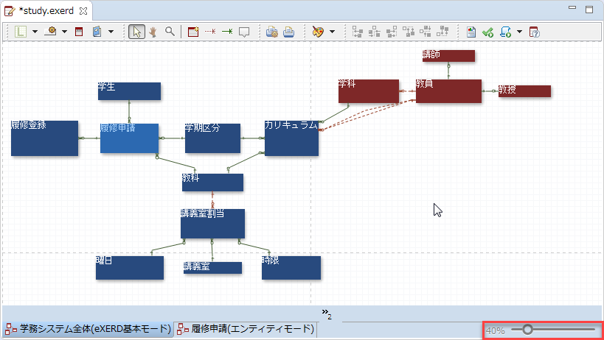Image resolution: width=604 pixels, height=340 pixels.
Task: Click the third grayed alignment icon
Action: (392, 32)
